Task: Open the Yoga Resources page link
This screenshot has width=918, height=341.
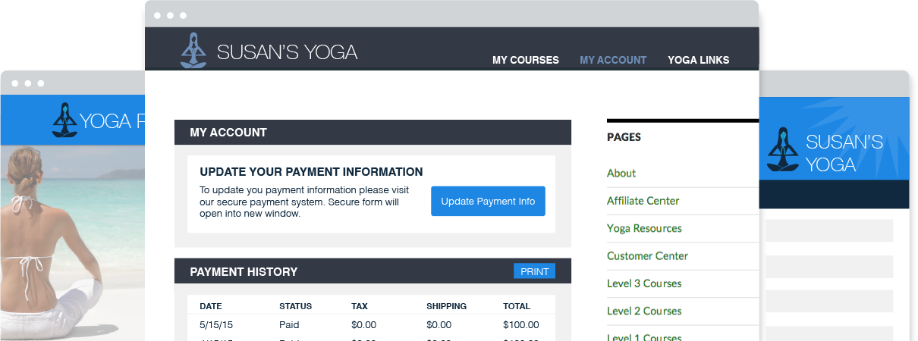Action: tap(644, 228)
